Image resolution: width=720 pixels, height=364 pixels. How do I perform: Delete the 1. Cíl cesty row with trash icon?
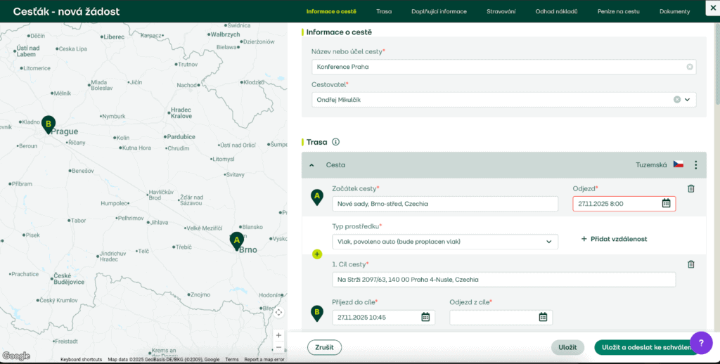click(x=690, y=264)
